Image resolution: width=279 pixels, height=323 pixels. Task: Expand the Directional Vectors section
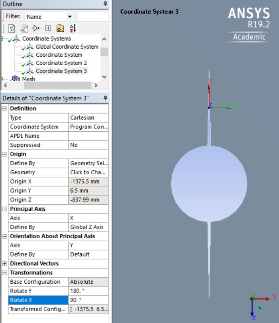[x=5, y=264]
